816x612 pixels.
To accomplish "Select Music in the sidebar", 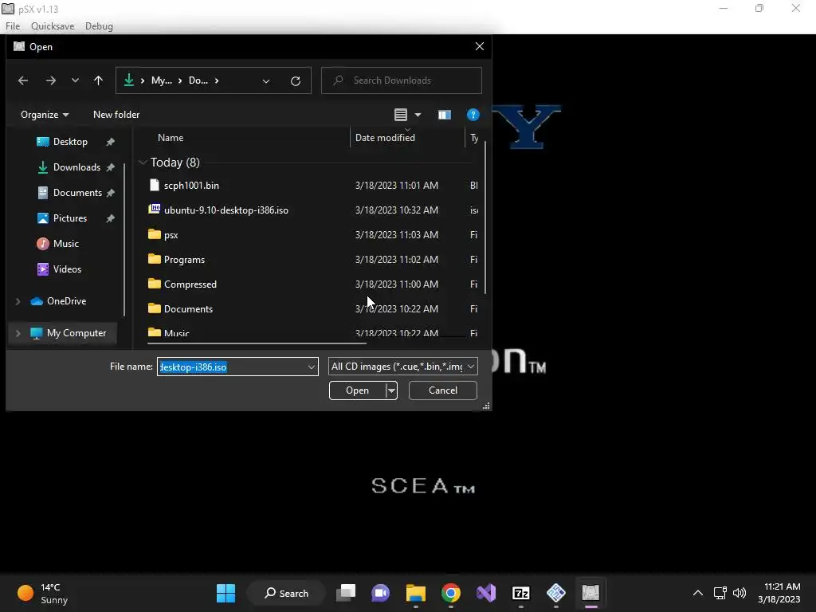I will point(65,244).
